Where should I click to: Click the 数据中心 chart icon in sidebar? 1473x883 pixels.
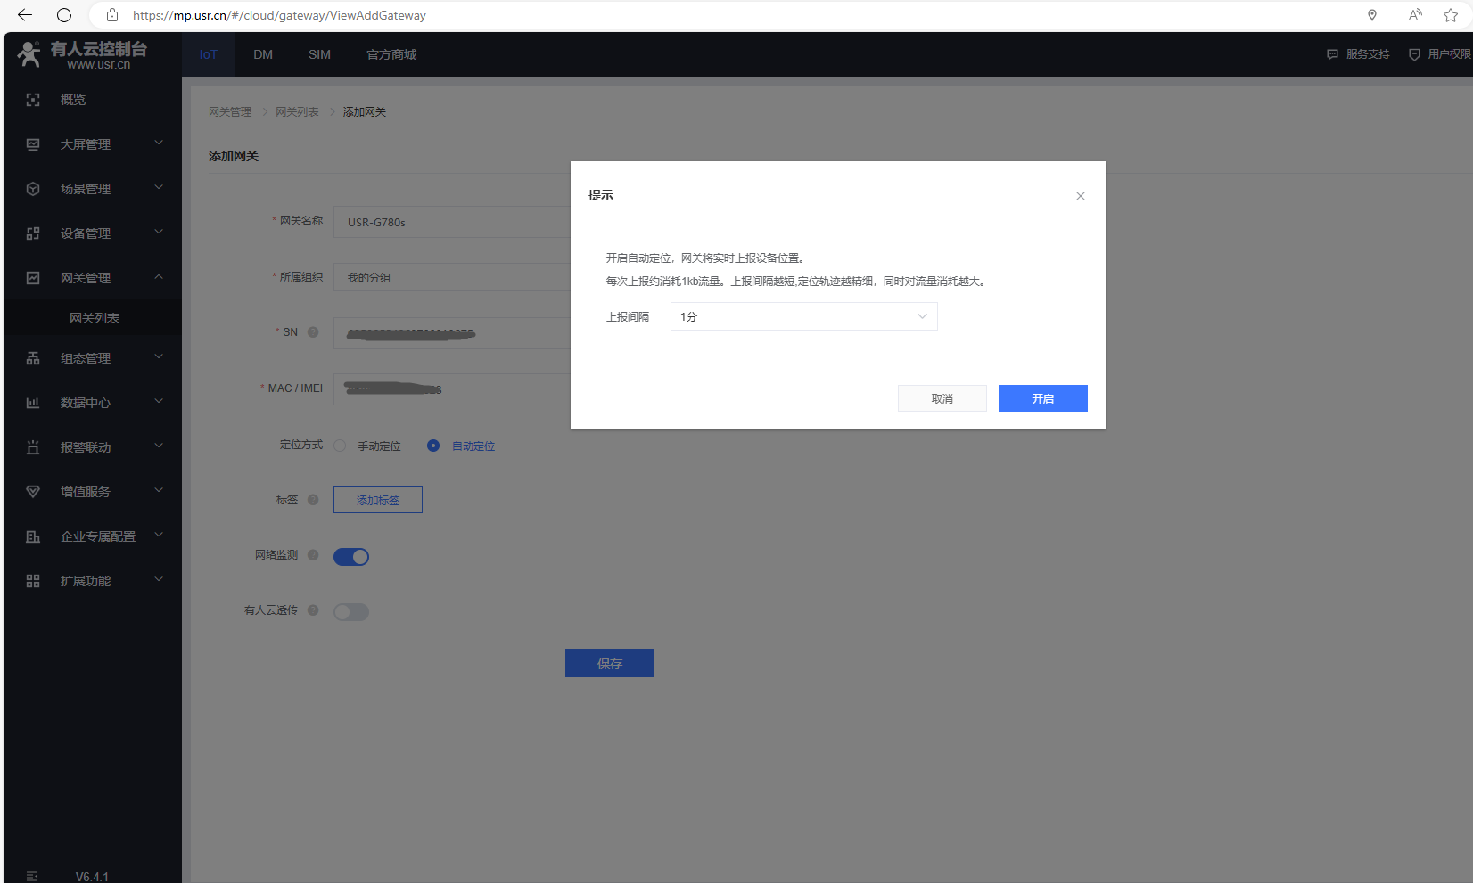[x=33, y=403]
